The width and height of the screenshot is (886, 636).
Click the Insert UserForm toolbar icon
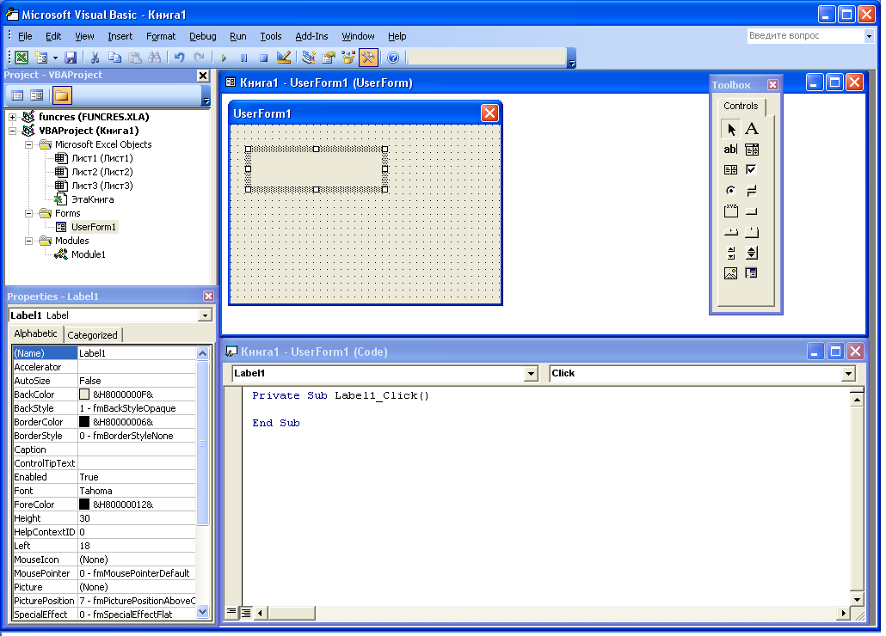(x=40, y=58)
